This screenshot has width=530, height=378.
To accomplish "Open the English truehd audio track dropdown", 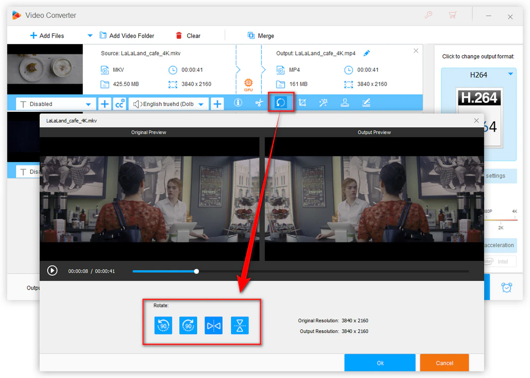I will 169,104.
